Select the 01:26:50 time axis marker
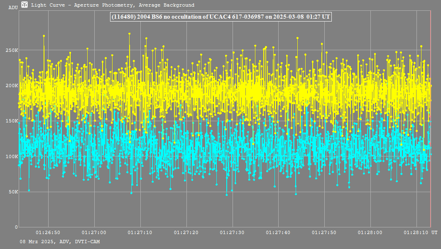The image size is (441, 249). pos(49,233)
